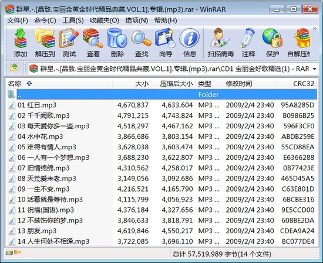The width and height of the screenshot is (323, 263).
Task: Click the file icon of 13 朋友.mp3
Action: (12, 231)
